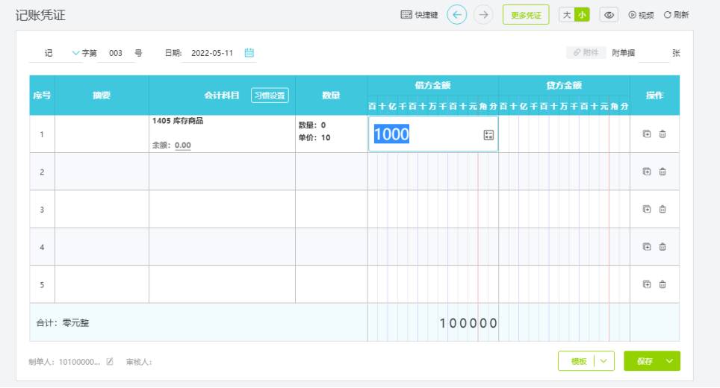Toggle the eye visibility button

point(609,15)
